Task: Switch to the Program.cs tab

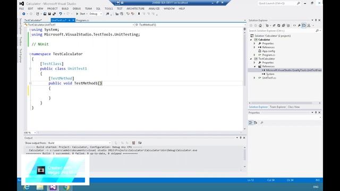Action: tap(83, 20)
